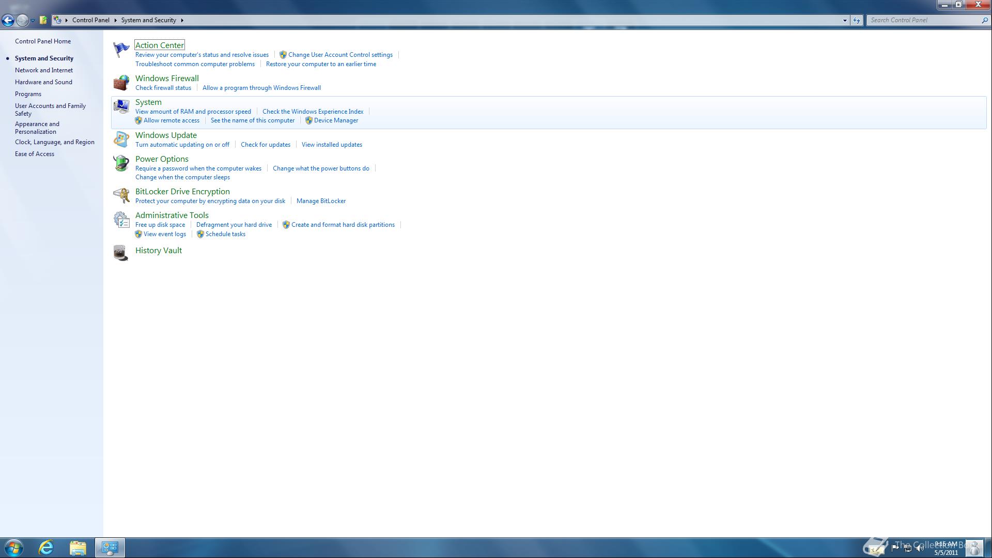Expand the System and Security breadcrumb arrow
Viewport: 992px width, 558px height.
click(182, 20)
